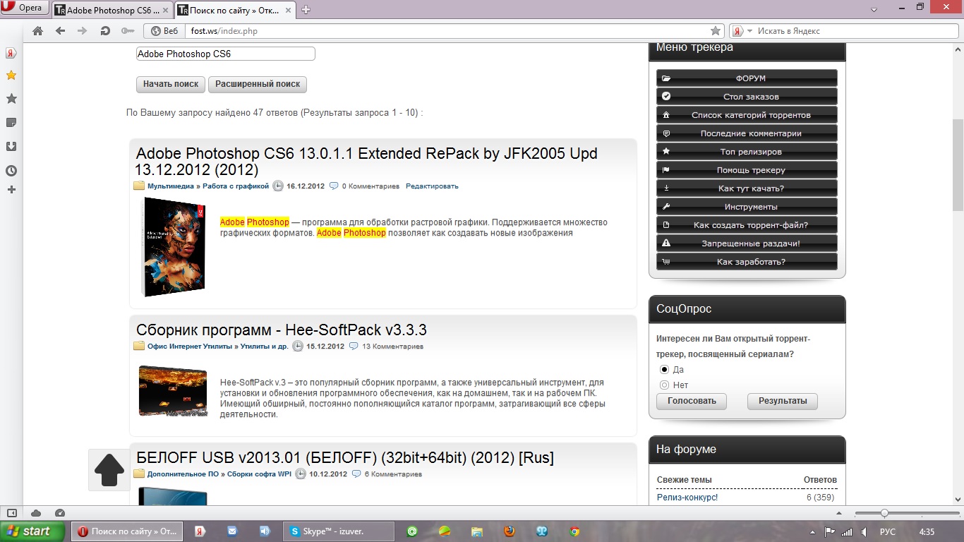Click the Adobe Photoshop CS6 search input
Screen dimensions: 964x542
(226, 54)
